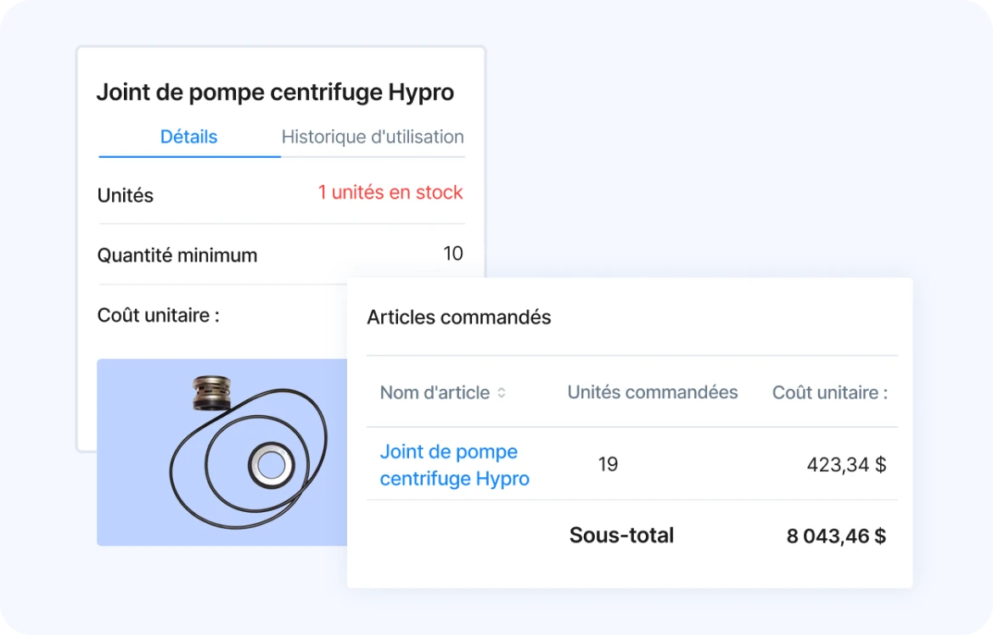Click the Quantité minimum value 10
The image size is (993, 635).
[x=453, y=254]
